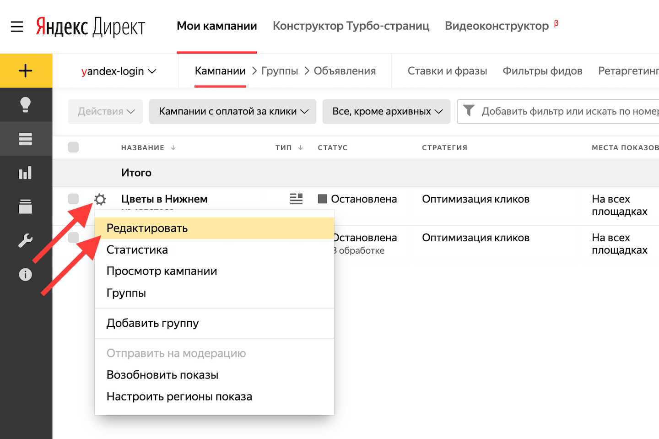
Task: Click the gear icon for Цветы в Нижнем
Action: click(x=100, y=199)
